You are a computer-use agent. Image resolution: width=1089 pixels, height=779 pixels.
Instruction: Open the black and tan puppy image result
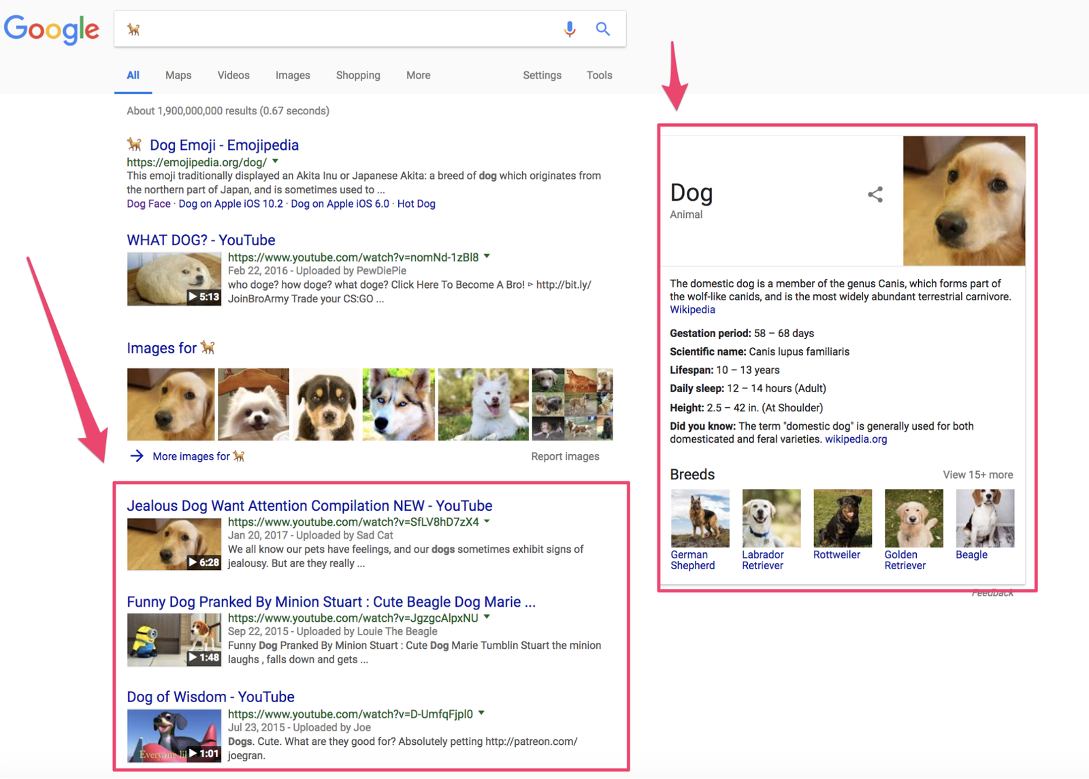[x=326, y=404]
